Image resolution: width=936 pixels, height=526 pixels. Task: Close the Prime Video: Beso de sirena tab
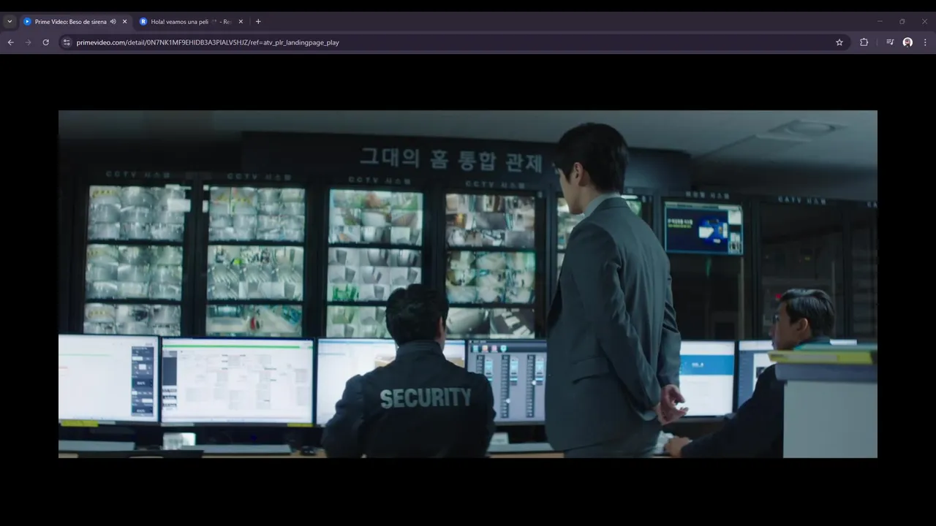[124, 22]
